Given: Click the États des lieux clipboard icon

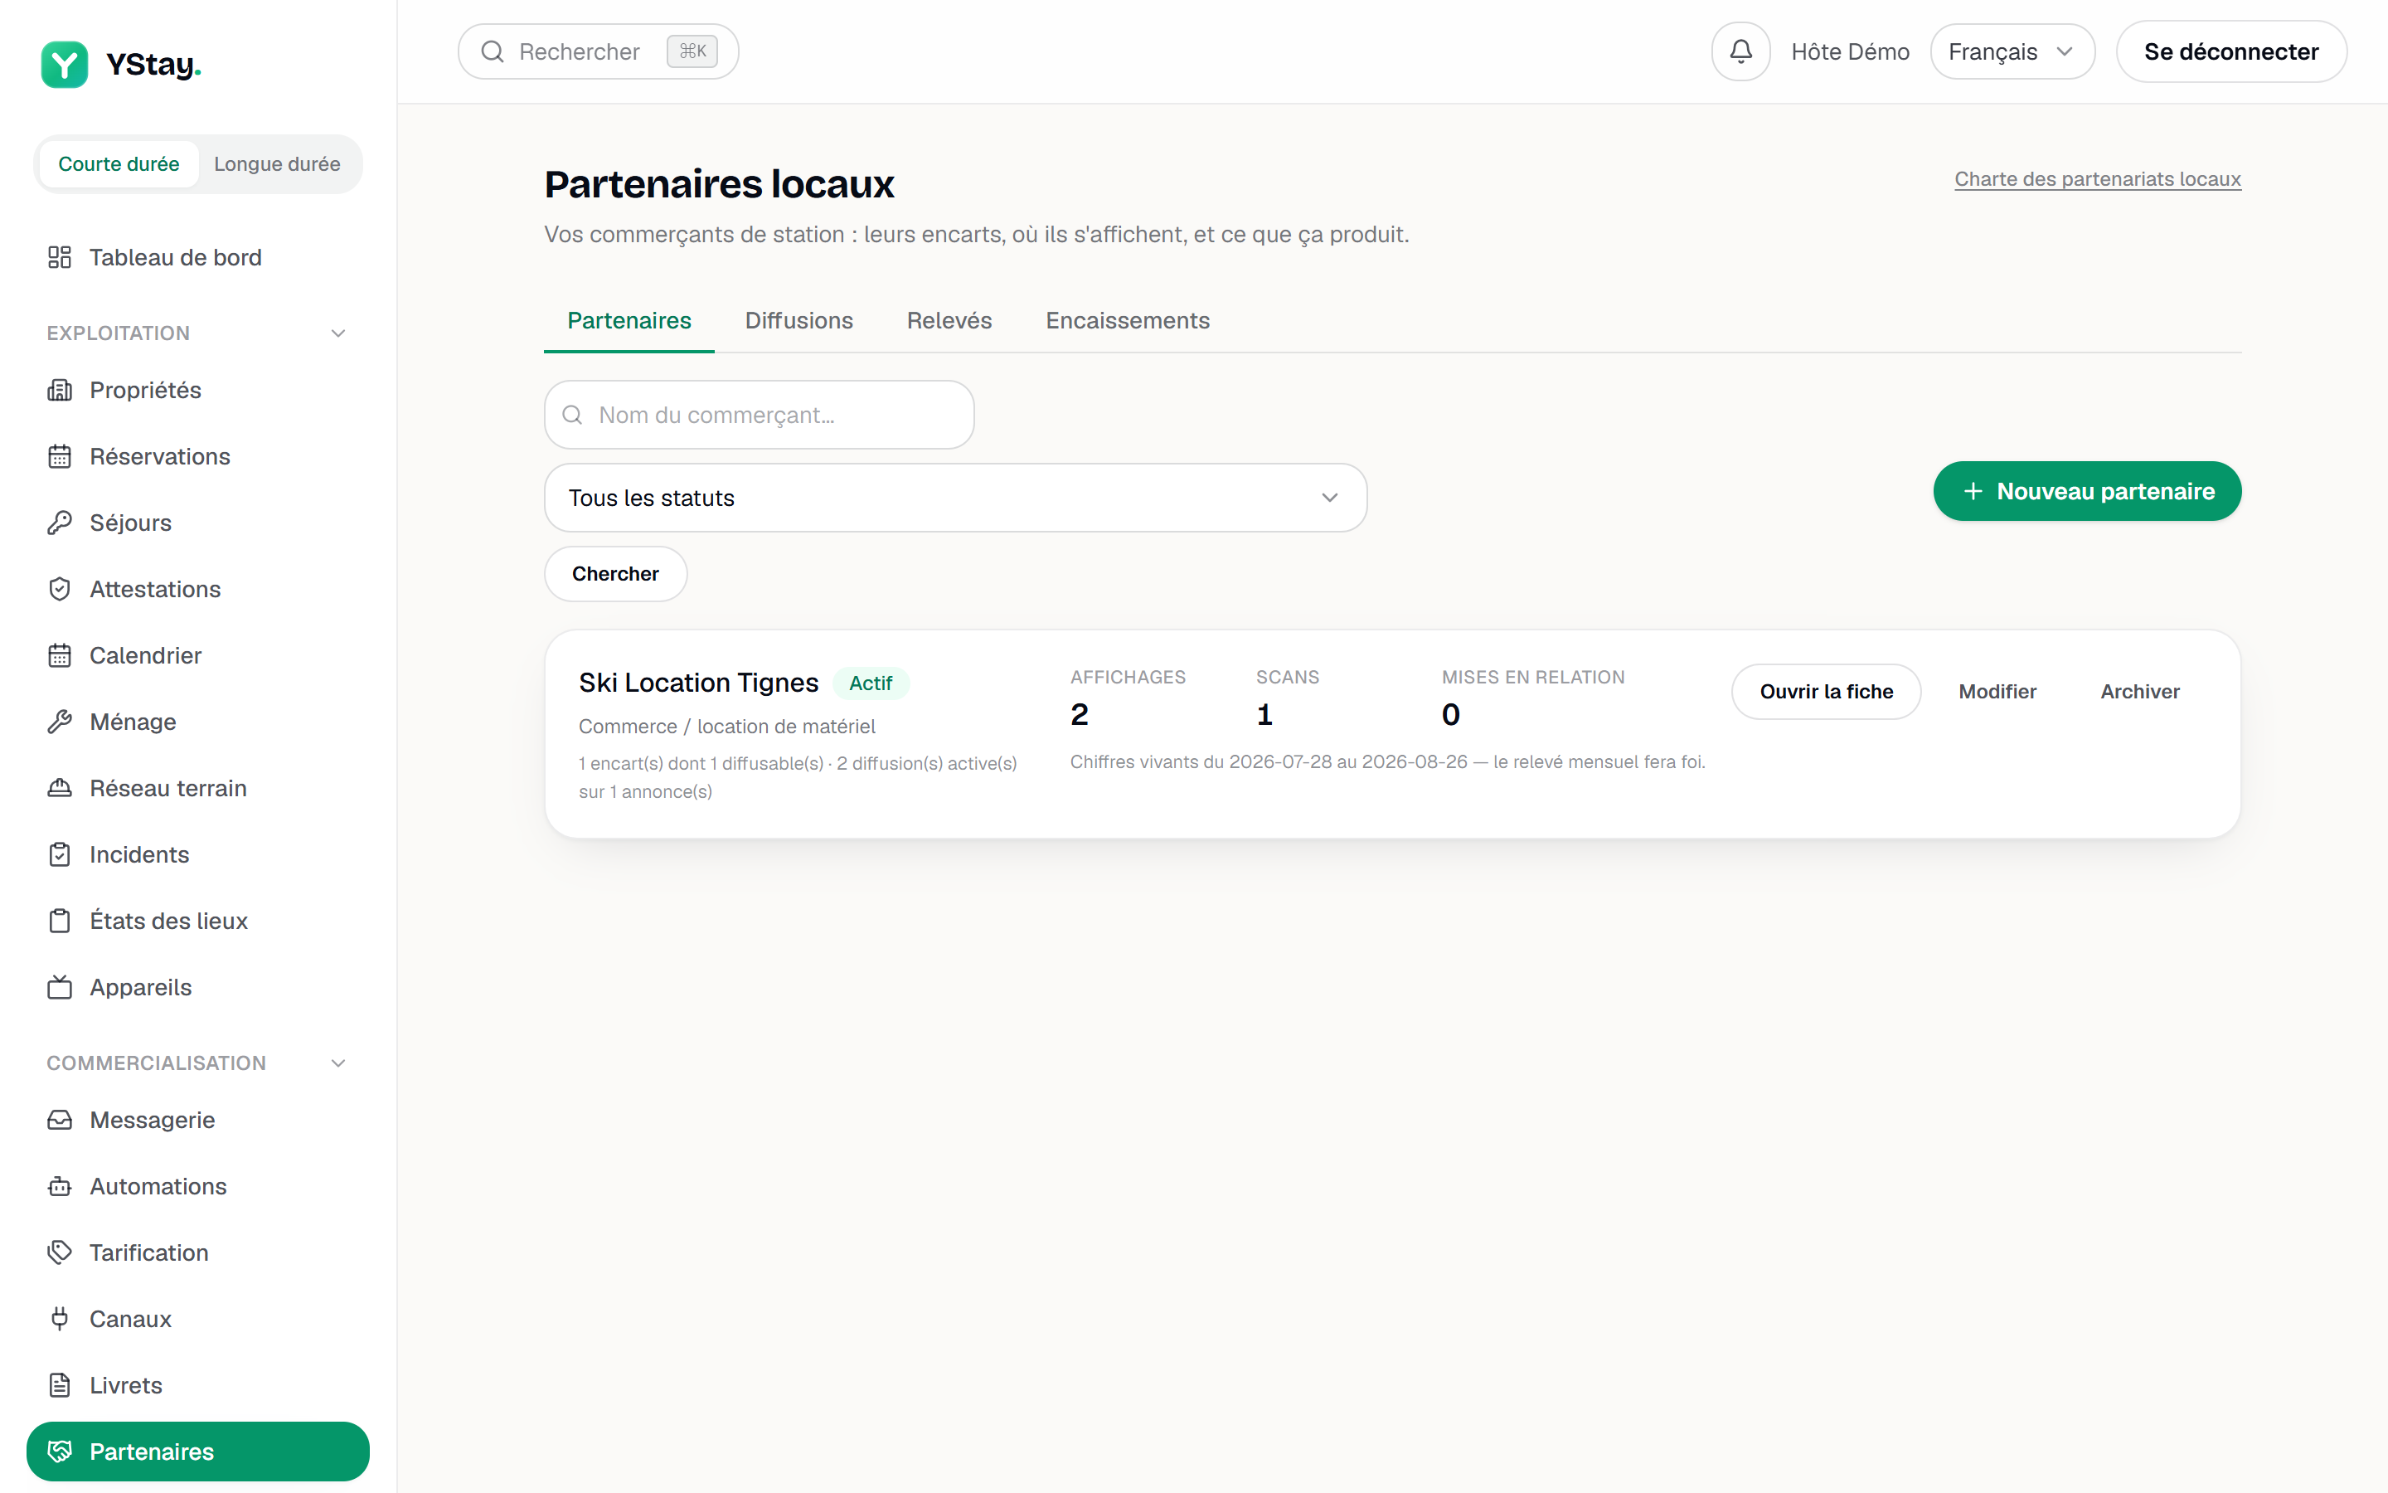Looking at the screenshot, I should click(59, 922).
